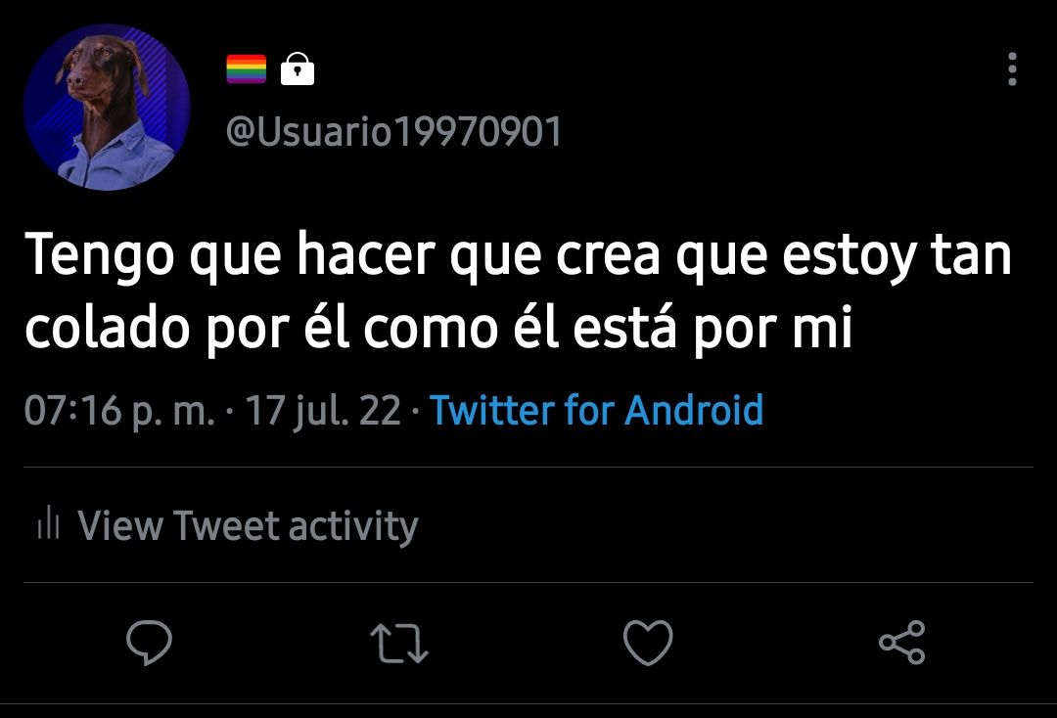The width and height of the screenshot is (1057, 718).
Task: Retweet using the arrows icon
Action: 399,644
